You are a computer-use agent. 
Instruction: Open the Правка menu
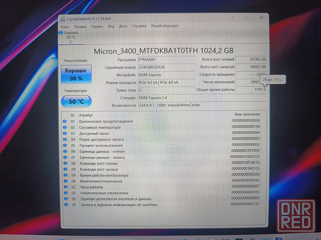pyautogui.click(x=80, y=27)
